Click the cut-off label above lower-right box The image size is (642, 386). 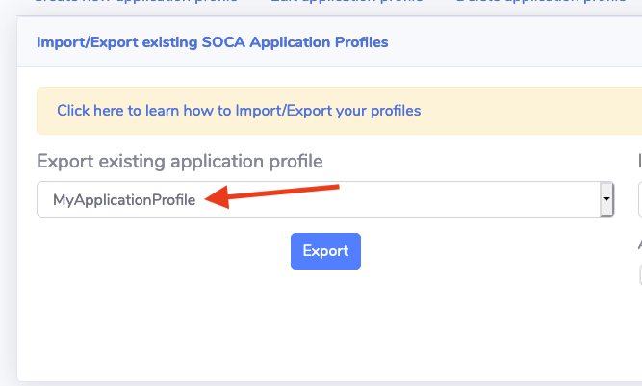coord(639,244)
